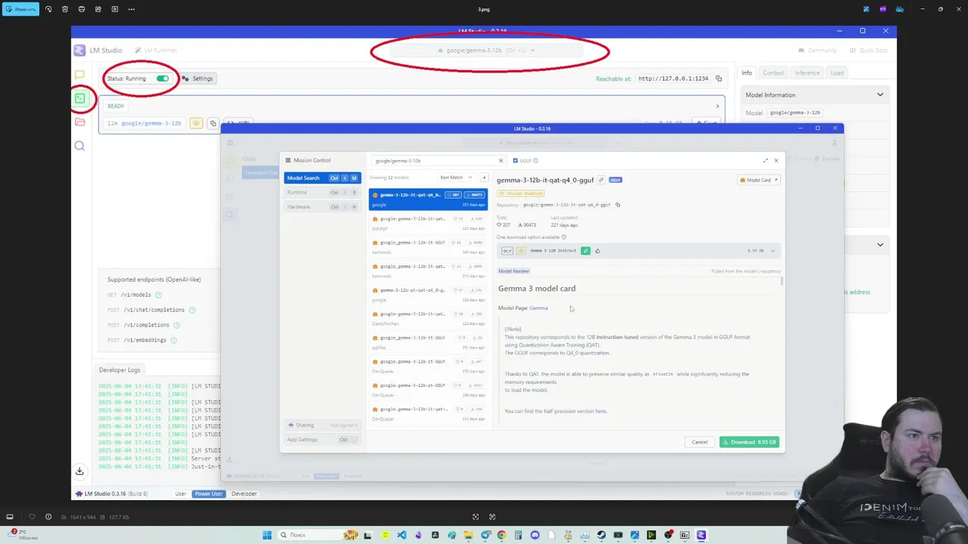Image resolution: width=968 pixels, height=544 pixels.
Task: Select google-gemma-3-12b-it-qat result by stduhpf
Action: (428, 223)
